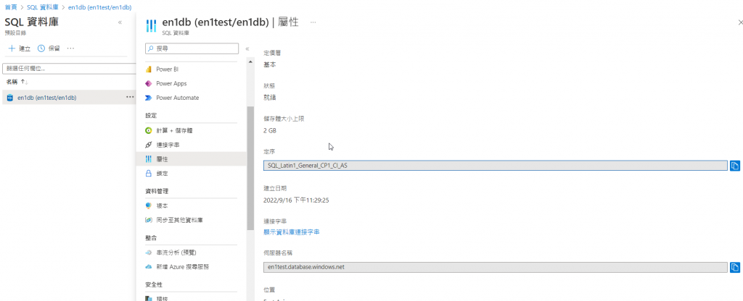Screen dimensions: 743x301
Task: Click the 連接字串 plug icon
Action: coord(148,145)
